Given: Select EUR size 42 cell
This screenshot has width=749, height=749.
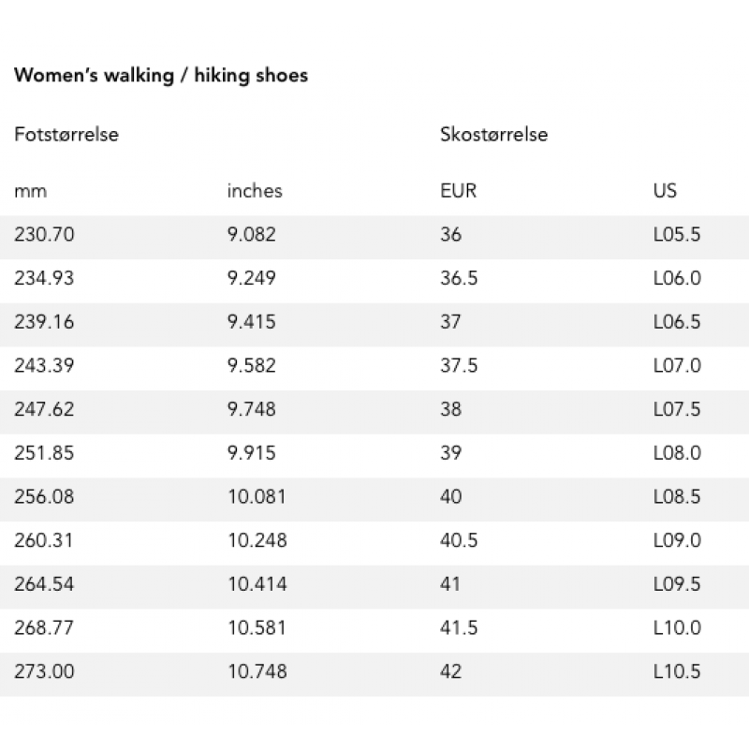Looking at the screenshot, I should click(450, 671).
